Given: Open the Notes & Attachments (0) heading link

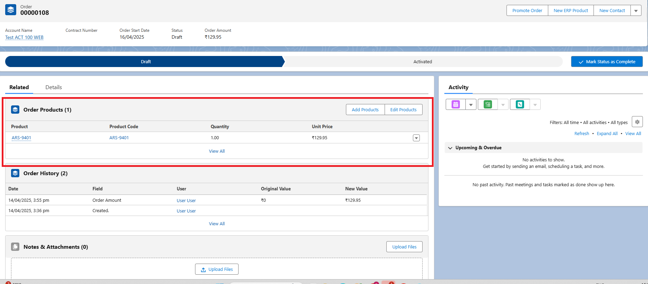Looking at the screenshot, I should coord(56,247).
